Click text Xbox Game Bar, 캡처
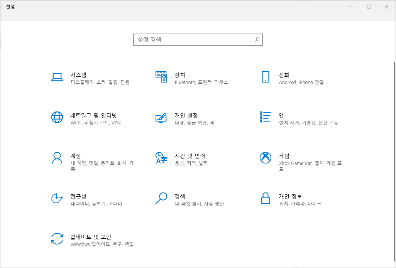 coord(301,163)
